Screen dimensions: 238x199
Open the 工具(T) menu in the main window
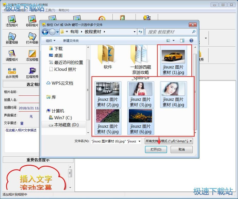tap(50, 10)
